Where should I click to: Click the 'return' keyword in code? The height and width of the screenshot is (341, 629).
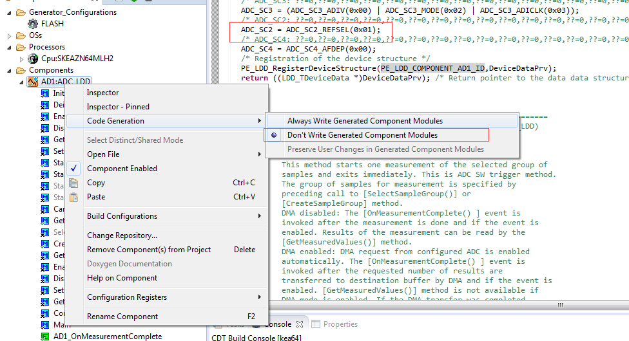tap(255, 78)
